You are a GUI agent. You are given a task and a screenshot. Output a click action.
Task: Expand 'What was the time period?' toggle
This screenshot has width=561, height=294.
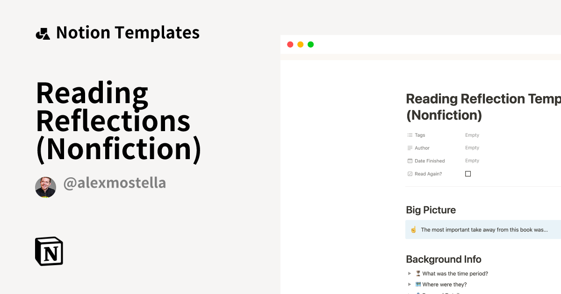(410, 273)
